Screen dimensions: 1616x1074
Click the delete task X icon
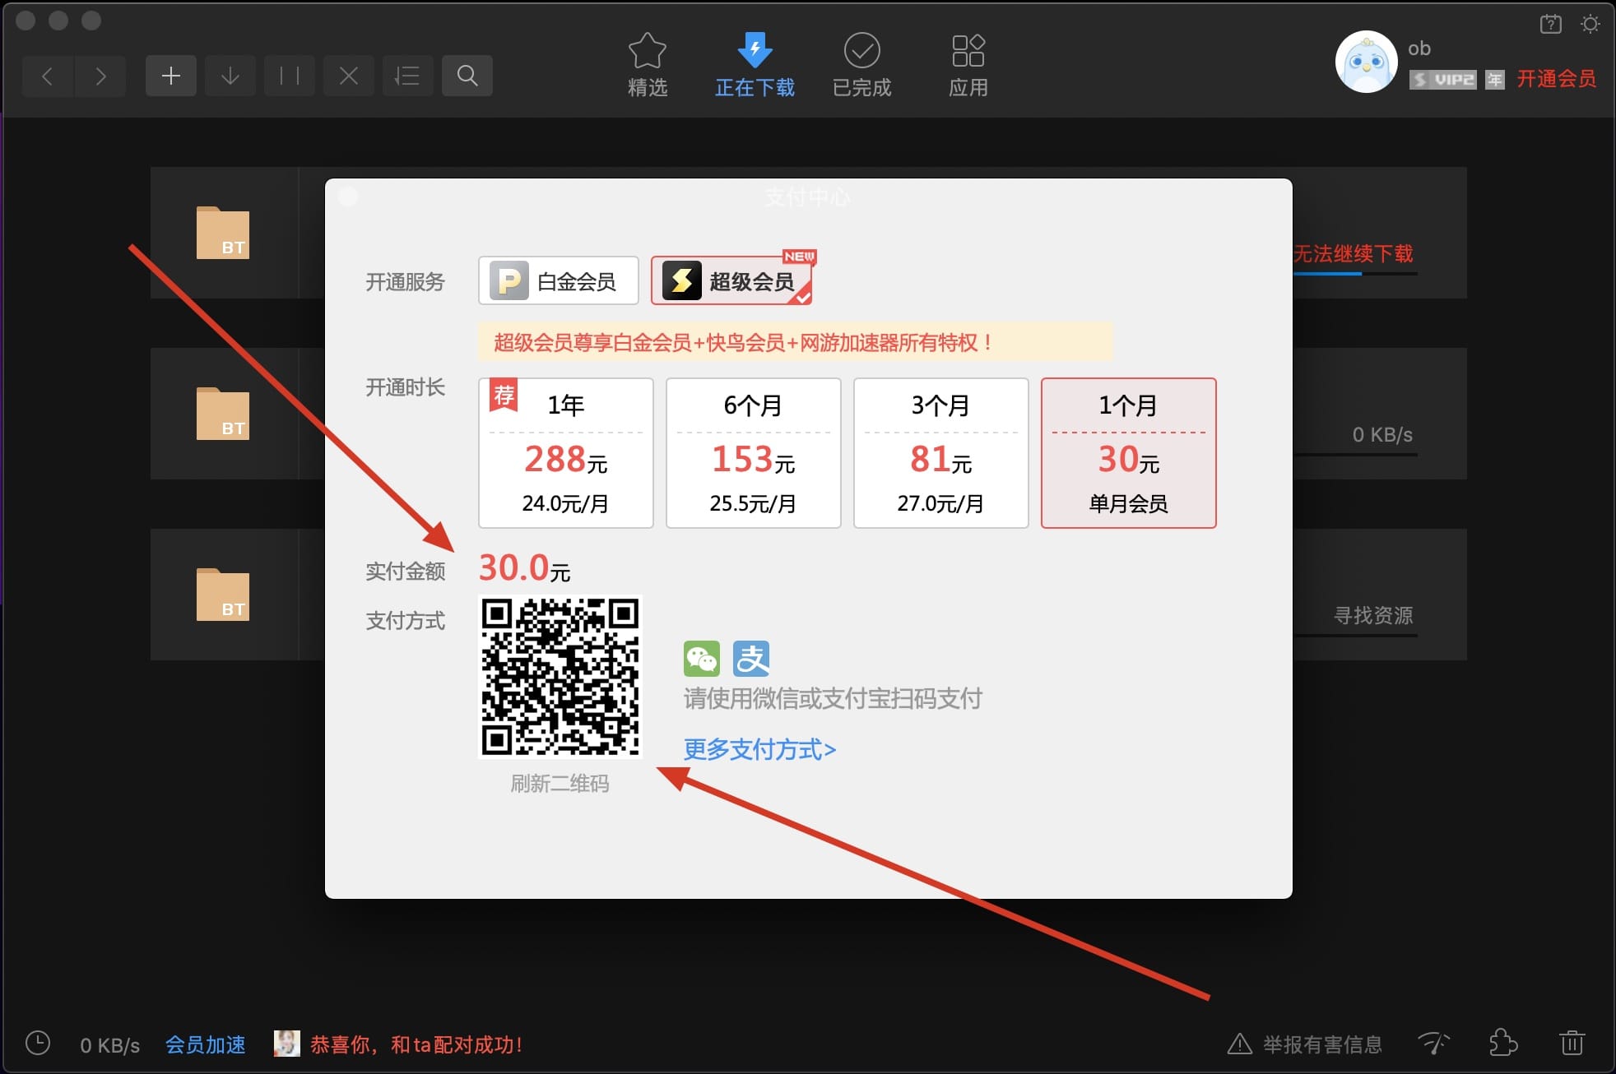coord(349,76)
